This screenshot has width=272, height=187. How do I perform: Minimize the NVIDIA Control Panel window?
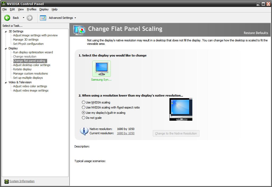pos(258,4)
